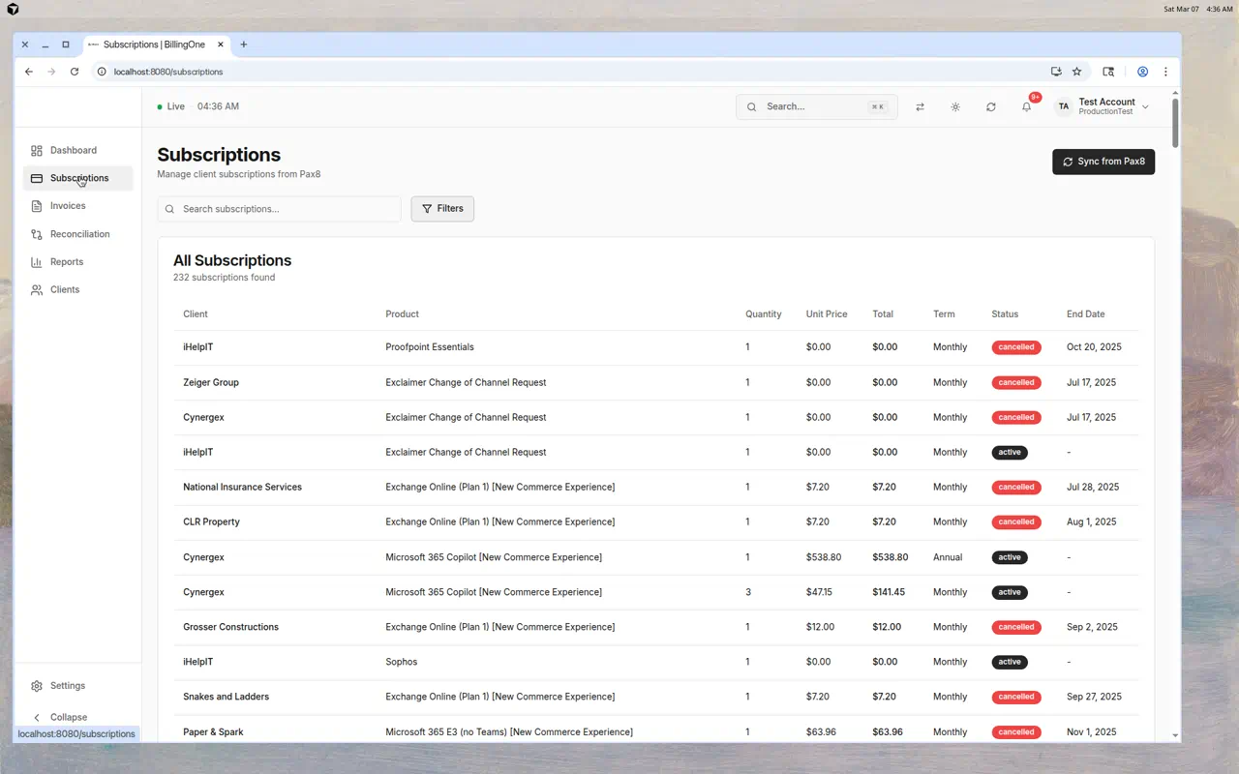This screenshot has width=1239, height=774.
Task: Click Snakes and Ladders client name
Action: point(226,697)
